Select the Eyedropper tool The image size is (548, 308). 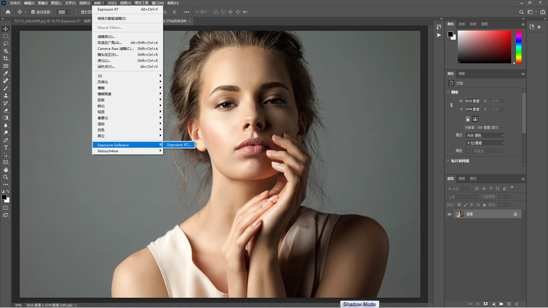click(x=6, y=73)
